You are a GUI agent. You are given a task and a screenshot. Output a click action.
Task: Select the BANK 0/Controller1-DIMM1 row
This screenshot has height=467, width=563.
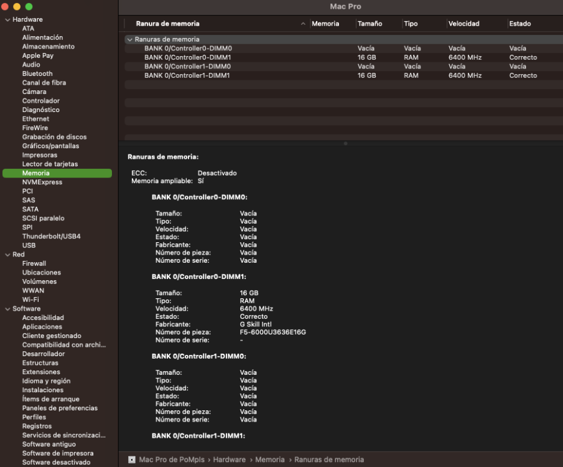point(343,75)
